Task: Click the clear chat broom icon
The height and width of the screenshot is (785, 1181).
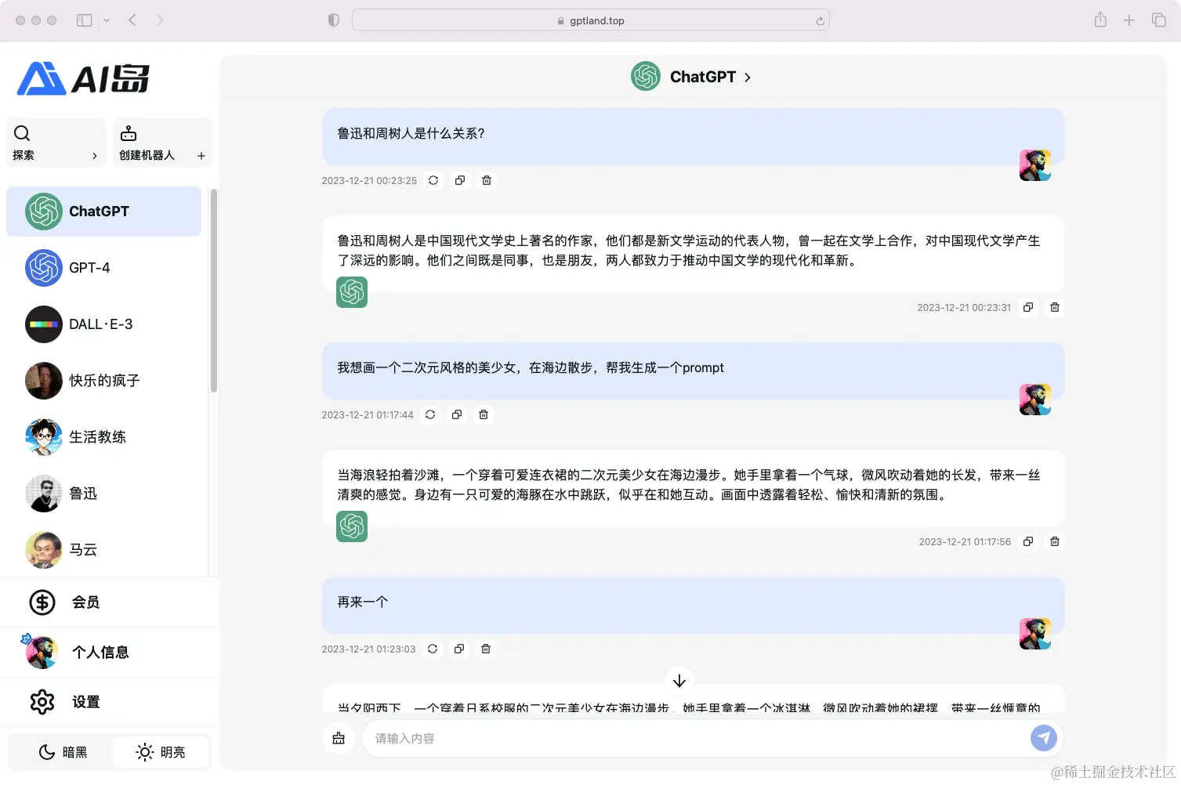Action: coord(339,738)
